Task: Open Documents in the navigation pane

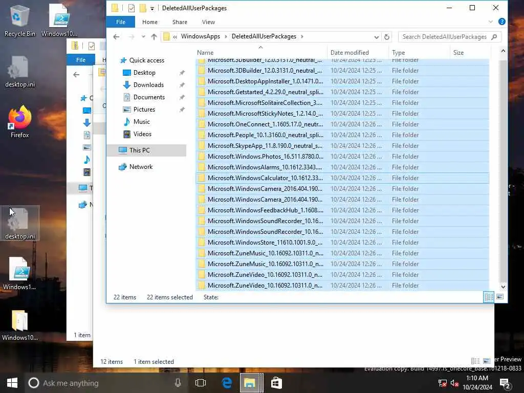Action: pyautogui.click(x=149, y=97)
